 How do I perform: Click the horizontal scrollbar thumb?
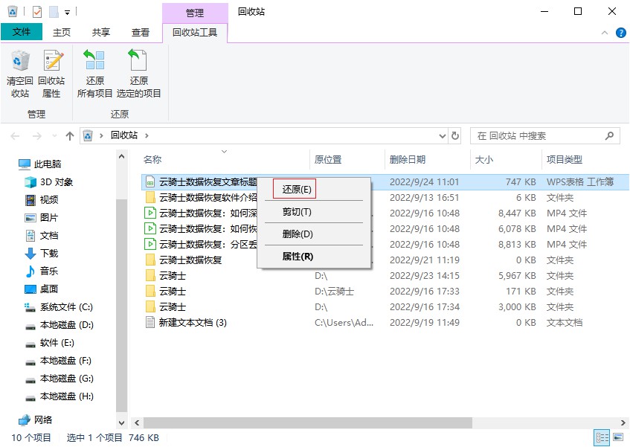tap(308, 422)
